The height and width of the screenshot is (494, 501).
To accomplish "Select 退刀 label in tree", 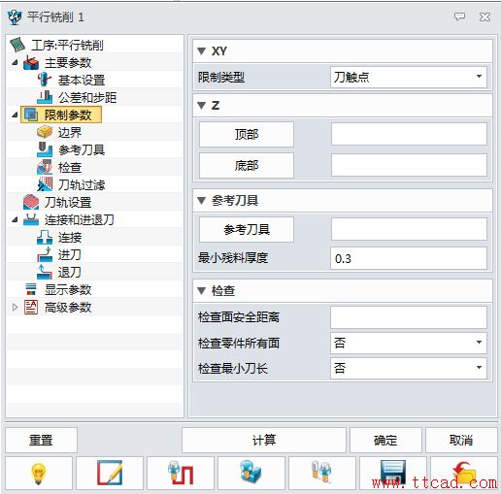I will 70,272.
